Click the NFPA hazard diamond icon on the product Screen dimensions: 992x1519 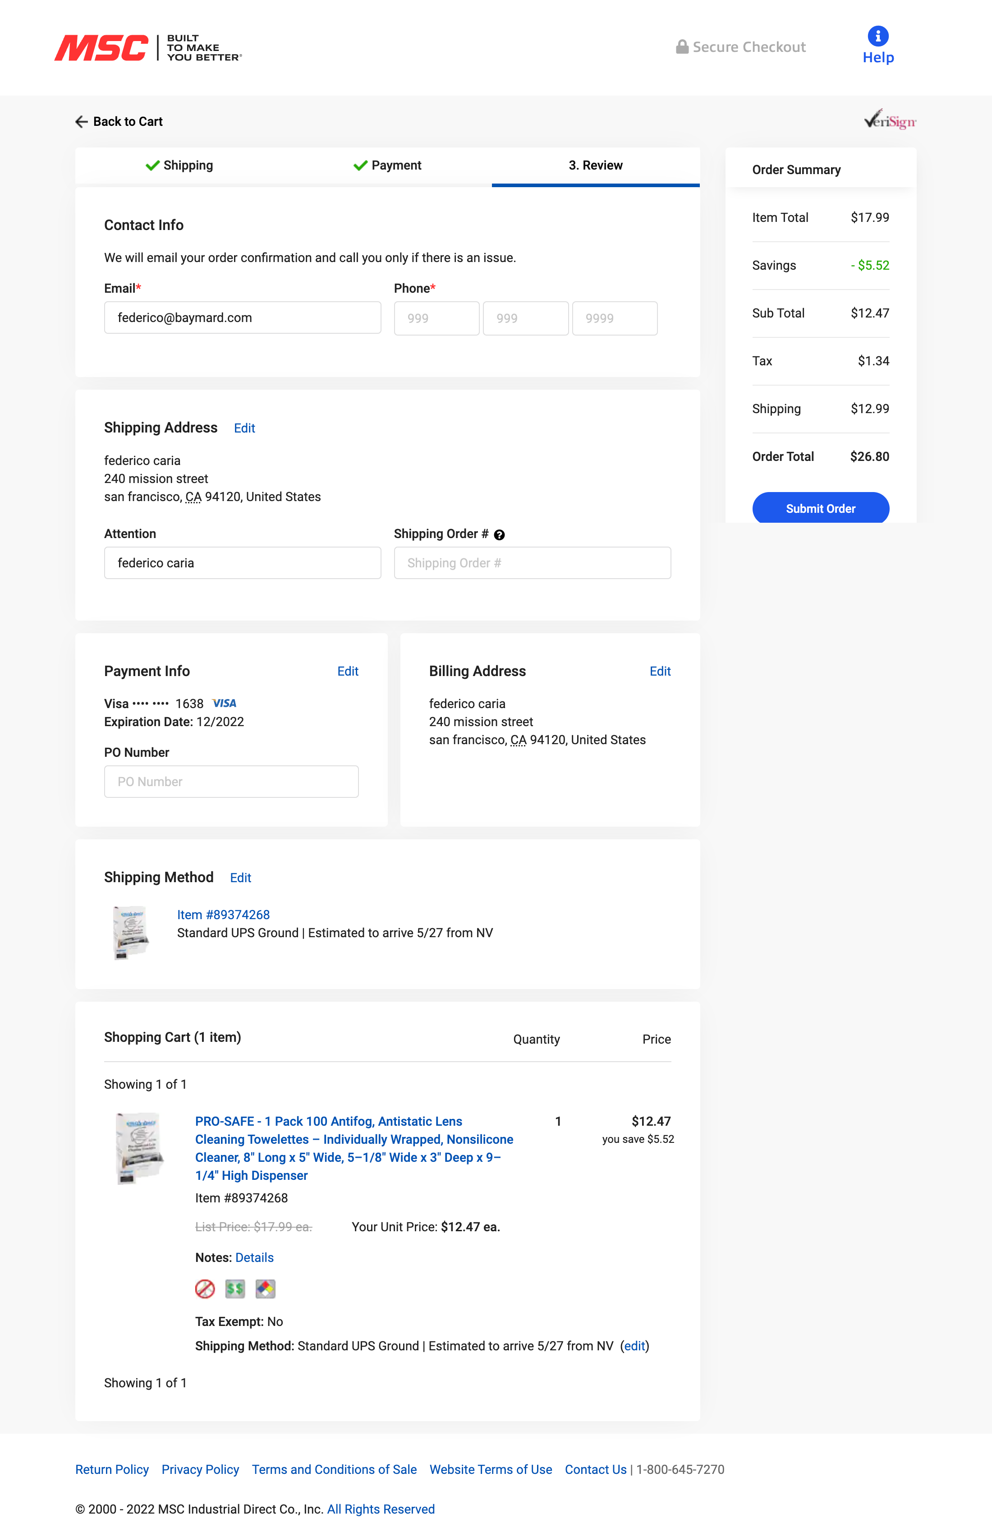(266, 1289)
